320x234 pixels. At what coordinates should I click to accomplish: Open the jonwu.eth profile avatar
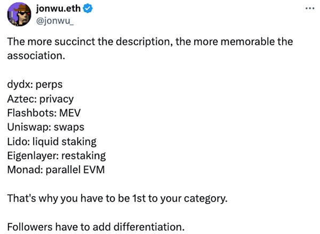19,14
